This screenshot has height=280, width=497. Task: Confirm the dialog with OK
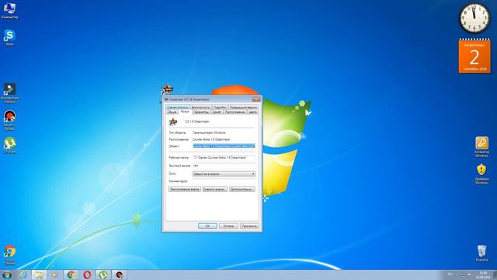pyautogui.click(x=207, y=226)
